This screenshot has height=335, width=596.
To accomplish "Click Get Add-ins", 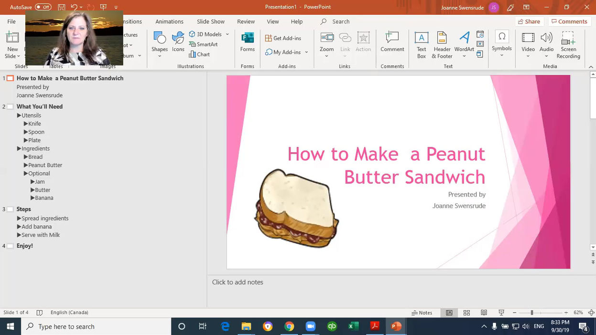I will (283, 38).
